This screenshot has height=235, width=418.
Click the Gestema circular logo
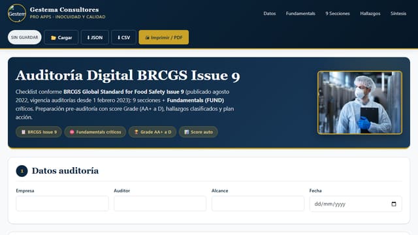(x=17, y=13)
